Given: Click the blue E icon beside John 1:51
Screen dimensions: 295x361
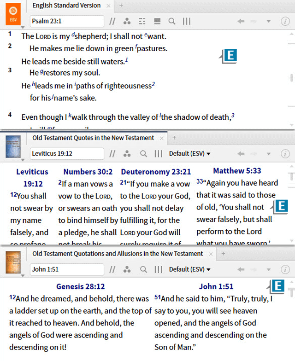Looking at the screenshot, I should tap(277, 286).
